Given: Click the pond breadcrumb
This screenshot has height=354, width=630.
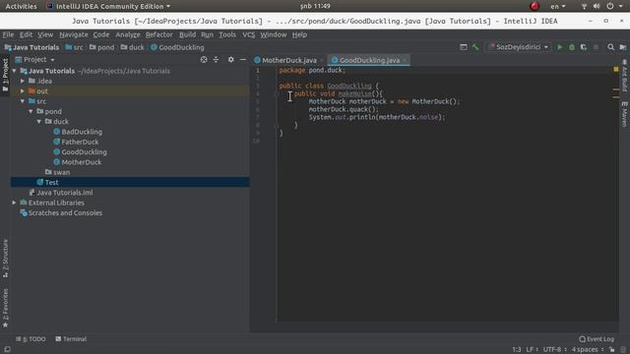Looking at the screenshot, I should [101, 47].
